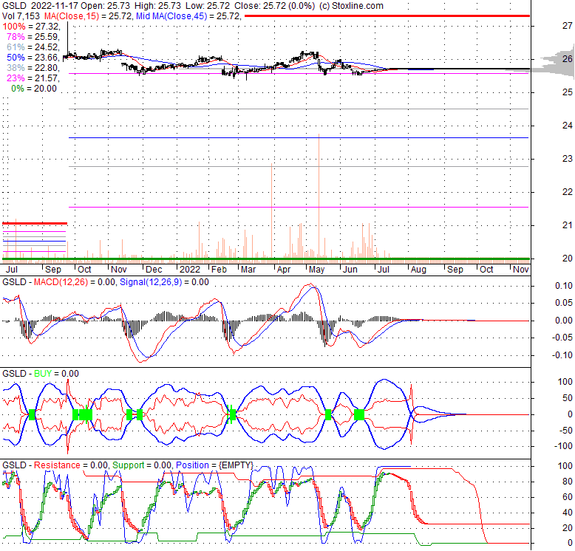Click the 'Apr' date axis label
The width and height of the screenshot is (575, 551).
tap(284, 270)
